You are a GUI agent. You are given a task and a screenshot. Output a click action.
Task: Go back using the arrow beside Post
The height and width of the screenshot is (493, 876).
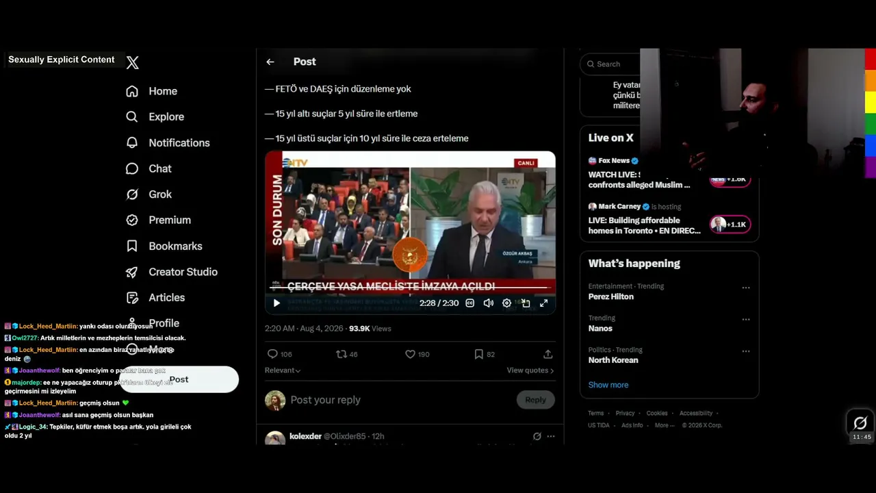tap(270, 62)
